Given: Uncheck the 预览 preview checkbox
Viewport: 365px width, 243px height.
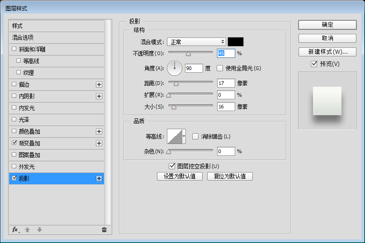Looking at the screenshot, I should [314, 64].
